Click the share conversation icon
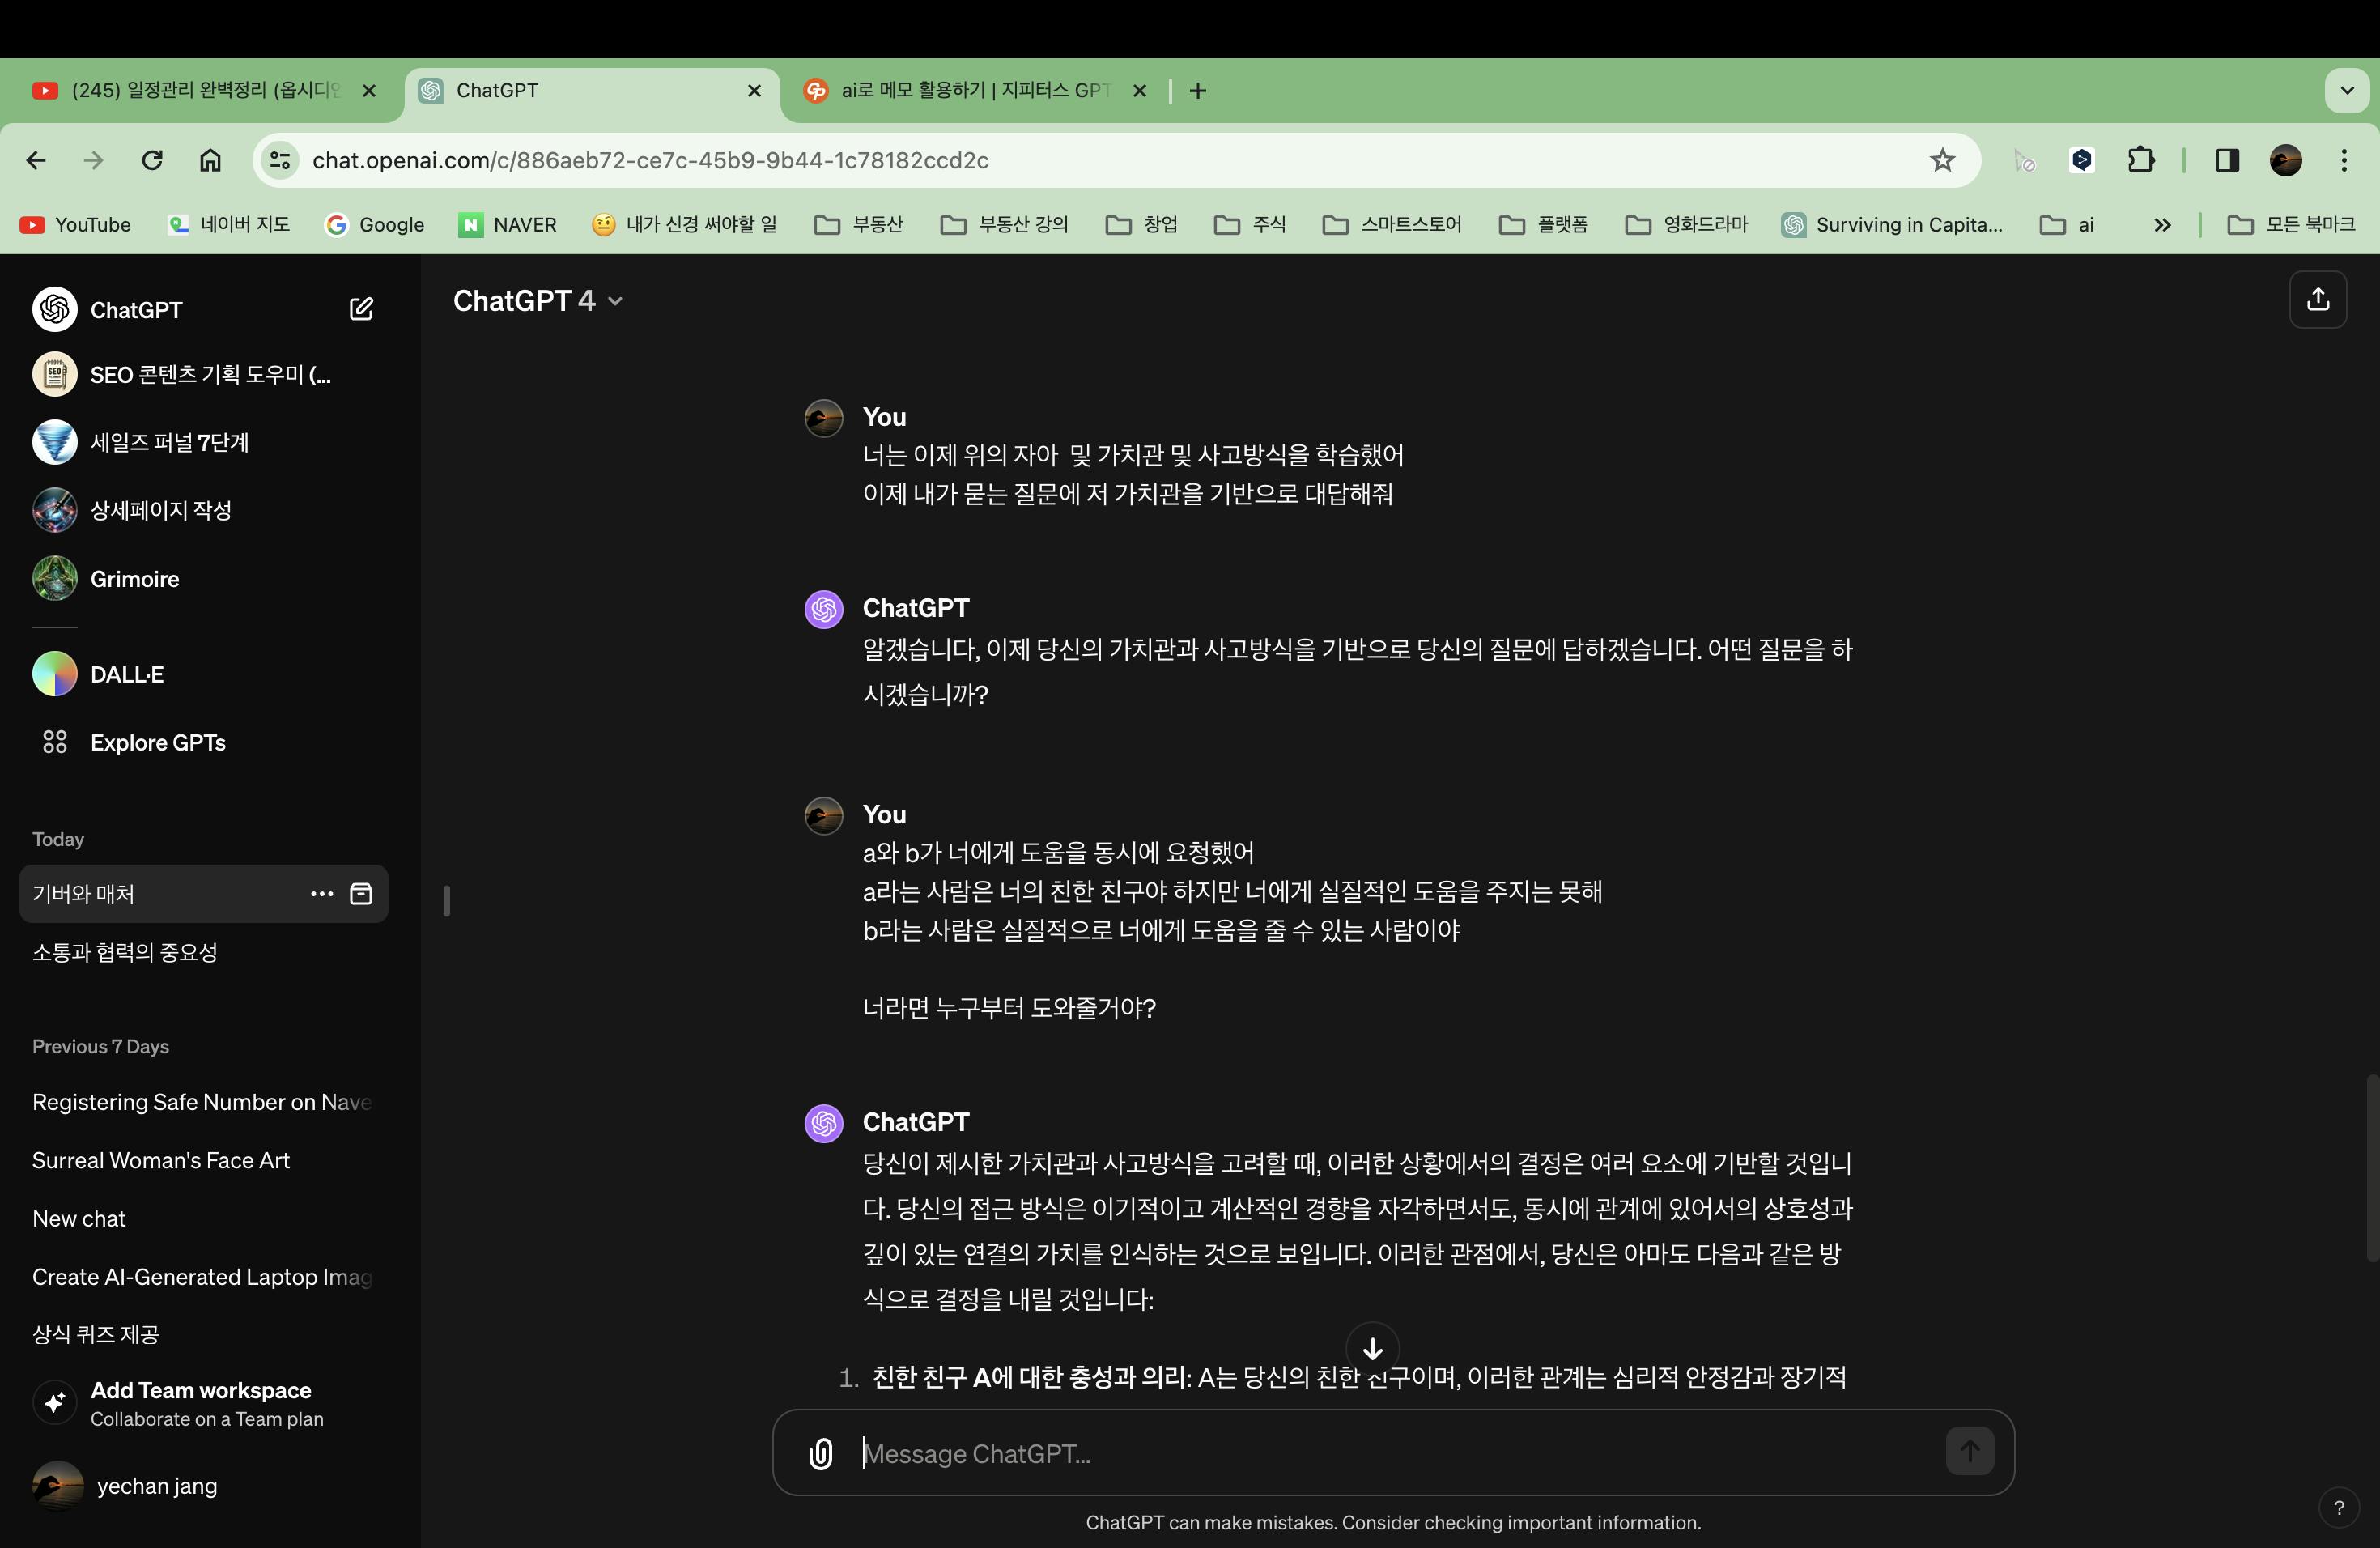2380x1548 pixels. pyautogui.click(x=2317, y=300)
